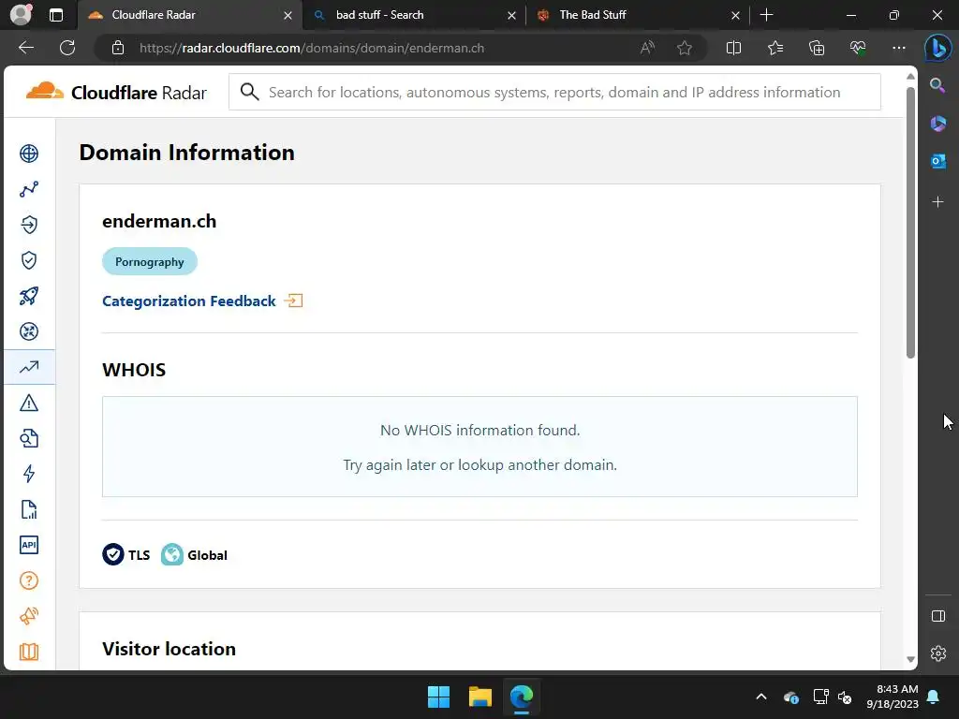Add this page to favorites star
The height and width of the screenshot is (719, 959).
tap(685, 48)
